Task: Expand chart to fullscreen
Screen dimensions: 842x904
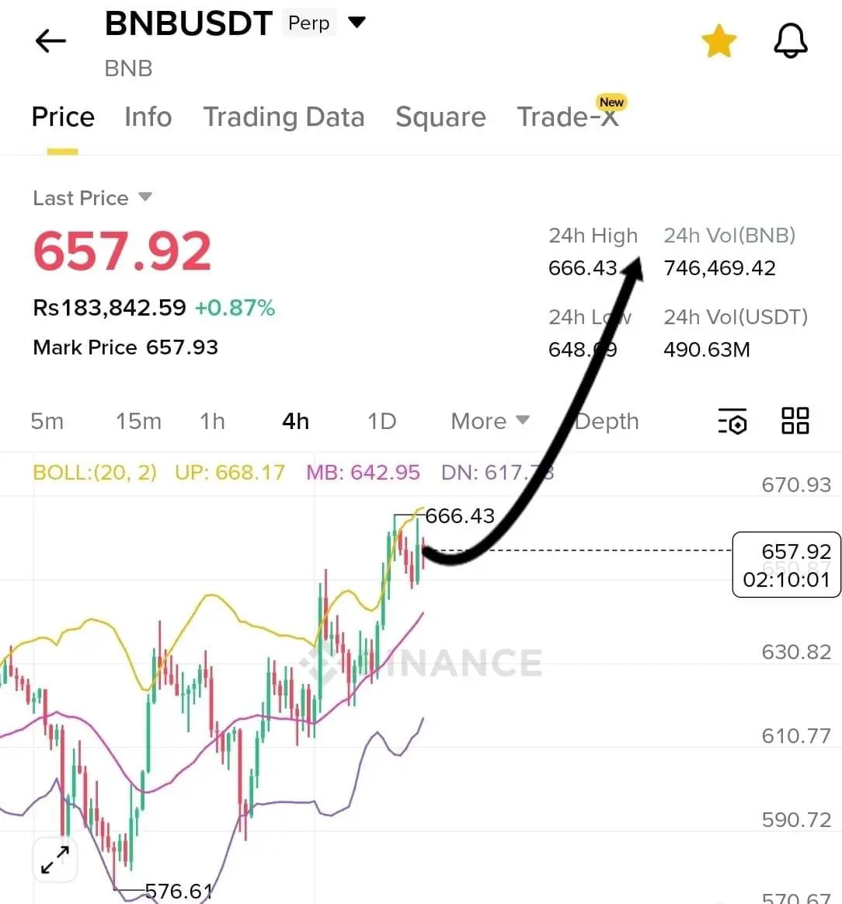Action: click(x=54, y=860)
